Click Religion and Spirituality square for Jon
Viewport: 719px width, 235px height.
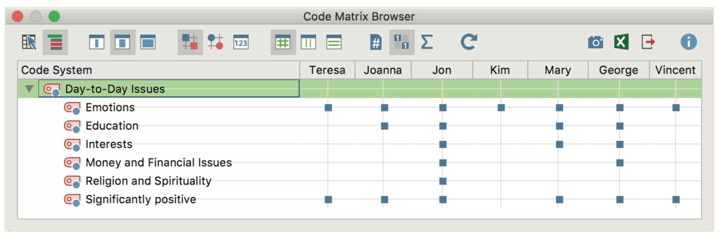click(x=443, y=181)
